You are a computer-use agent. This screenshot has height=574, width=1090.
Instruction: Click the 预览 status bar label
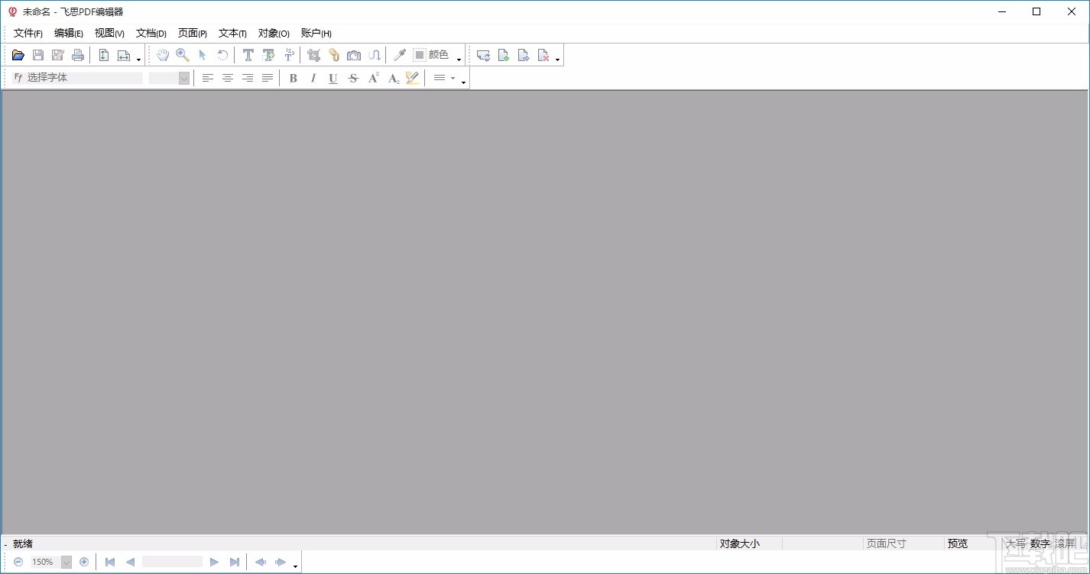pos(958,543)
